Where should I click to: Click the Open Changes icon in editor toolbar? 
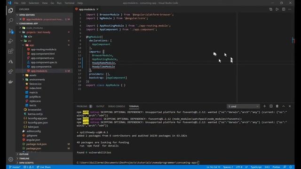[x=271, y=9]
